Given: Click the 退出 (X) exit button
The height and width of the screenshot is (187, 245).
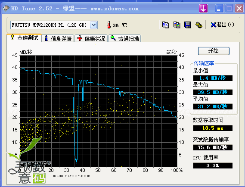Looking at the screenshot, I should [x=222, y=25].
